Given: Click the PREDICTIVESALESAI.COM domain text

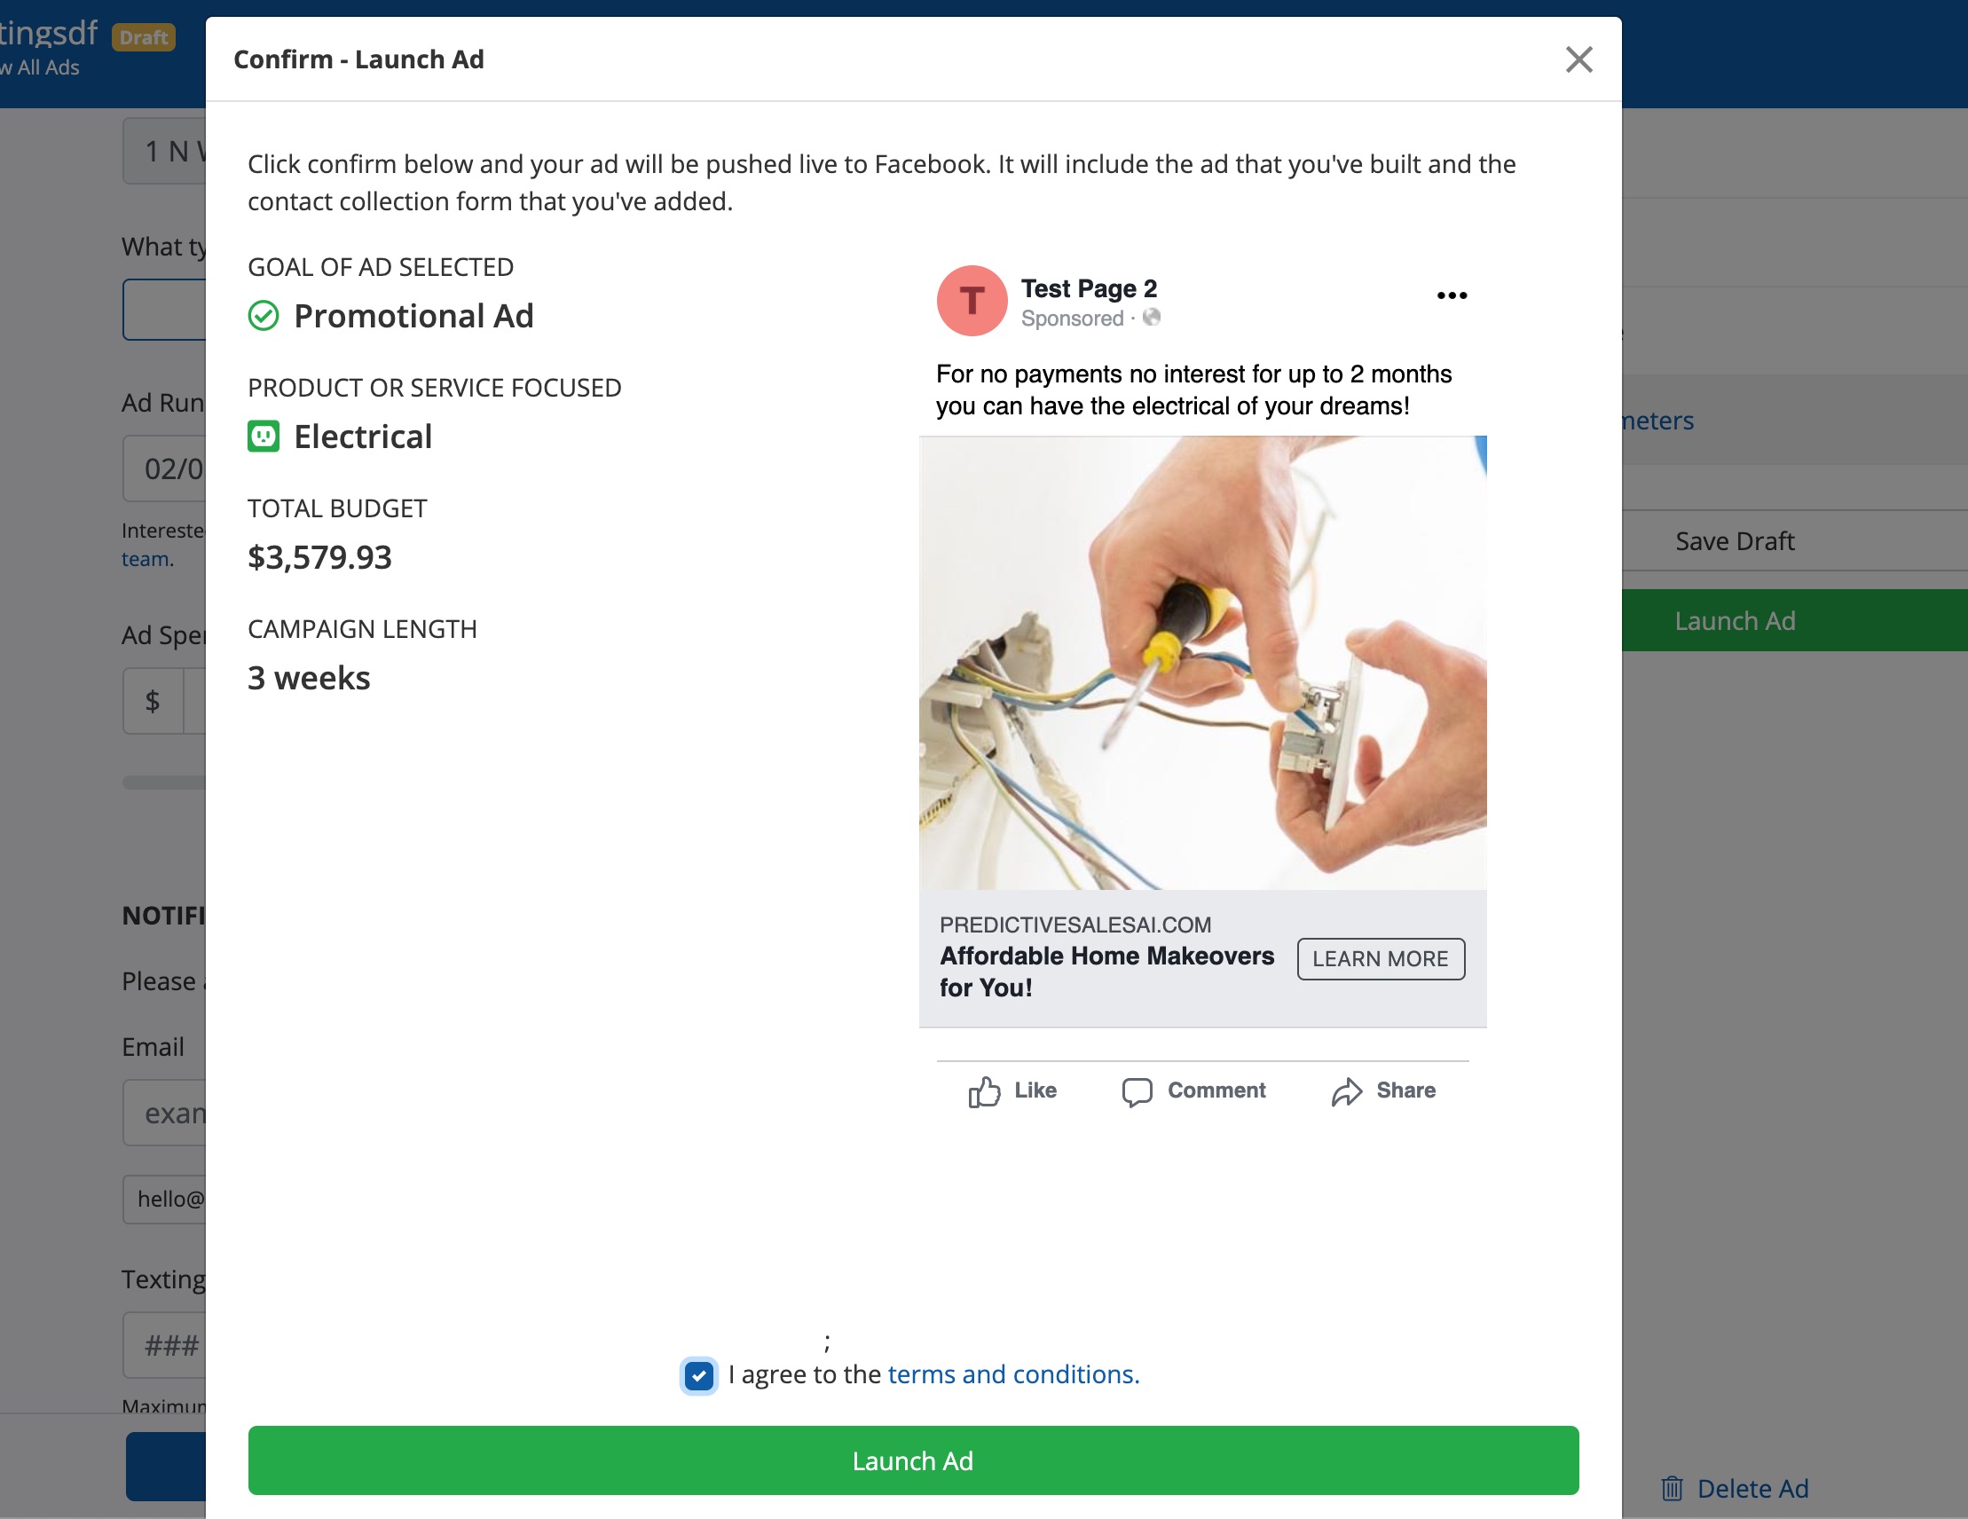Looking at the screenshot, I should click(x=1075, y=925).
